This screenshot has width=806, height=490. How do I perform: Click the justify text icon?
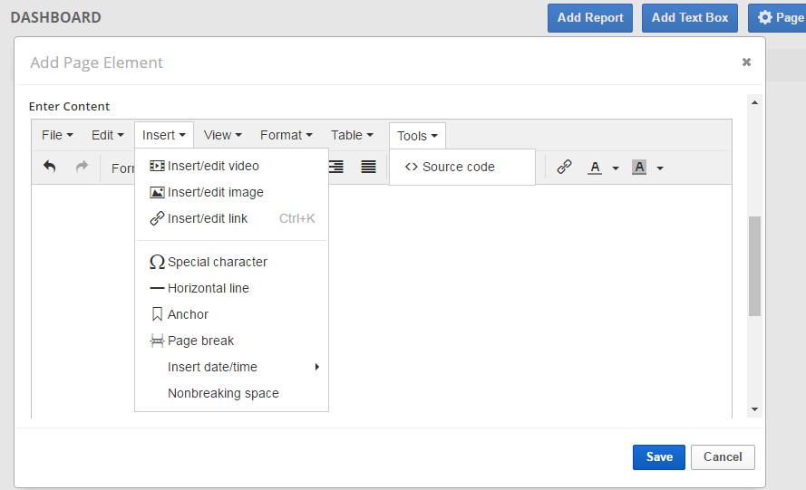(x=368, y=168)
